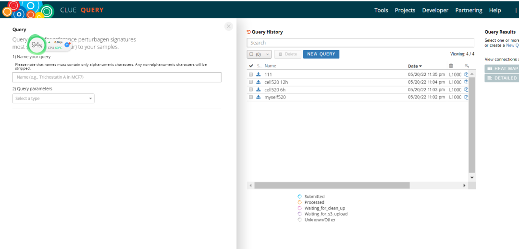Click the blue plus badge on CPU widget
This screenshot has width=519, height=249.
[x=67, y=45]
